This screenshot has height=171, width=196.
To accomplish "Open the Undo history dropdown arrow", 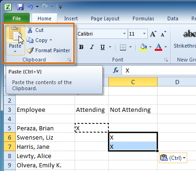I will point(37,7).
